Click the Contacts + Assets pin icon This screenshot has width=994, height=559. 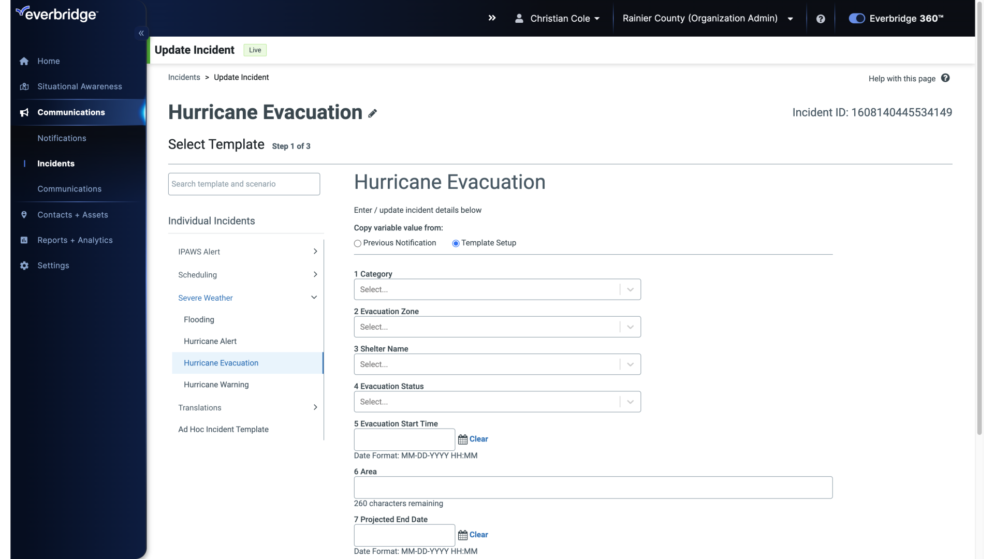coord(23,214)
